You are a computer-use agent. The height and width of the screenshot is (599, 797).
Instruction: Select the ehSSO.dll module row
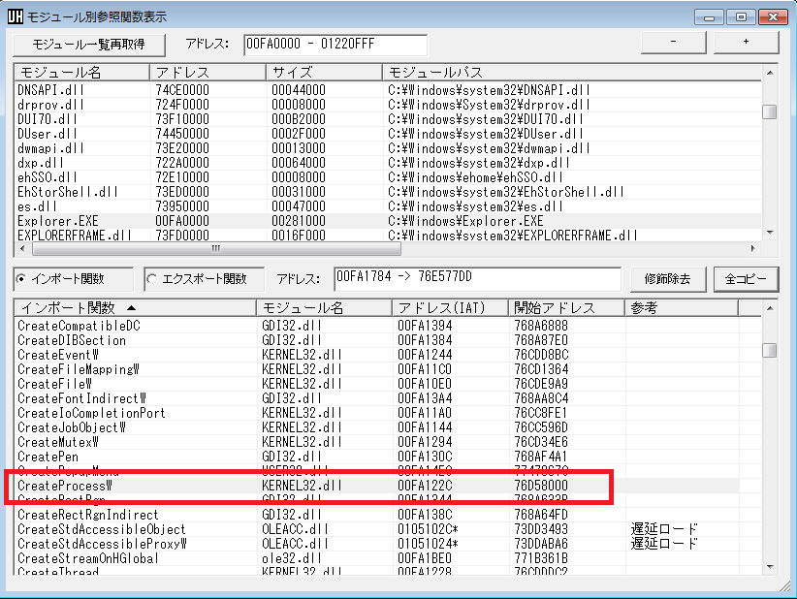coord(389,177)
